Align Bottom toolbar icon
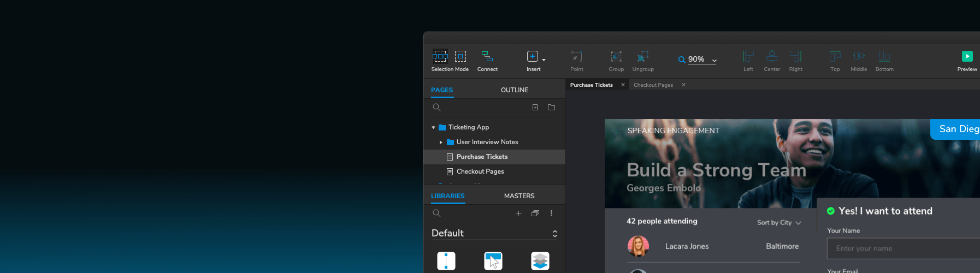 (884, 56)
